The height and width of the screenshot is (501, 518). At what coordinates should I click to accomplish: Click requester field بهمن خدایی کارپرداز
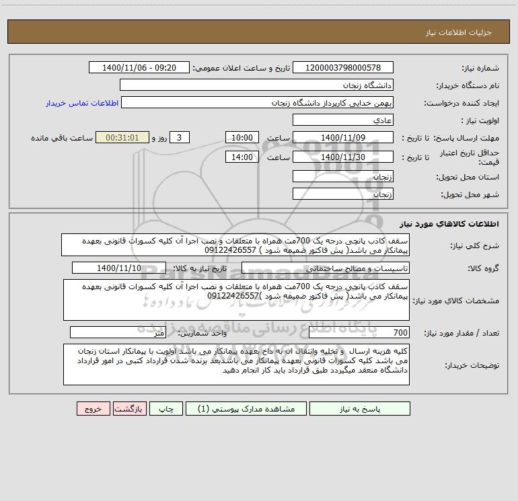point(257,102)
